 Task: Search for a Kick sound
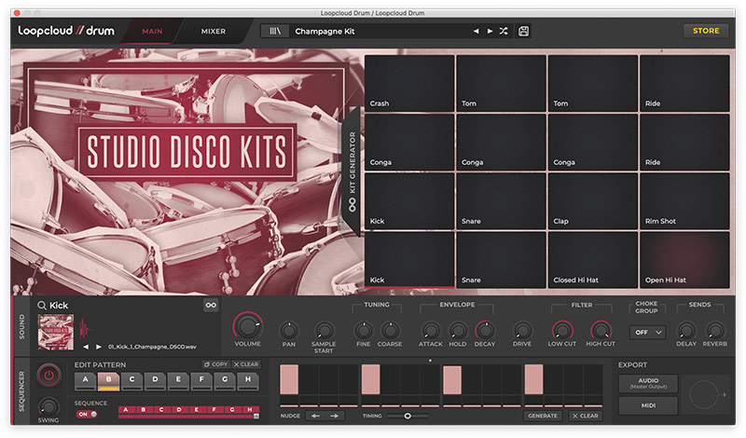(42, 306)
